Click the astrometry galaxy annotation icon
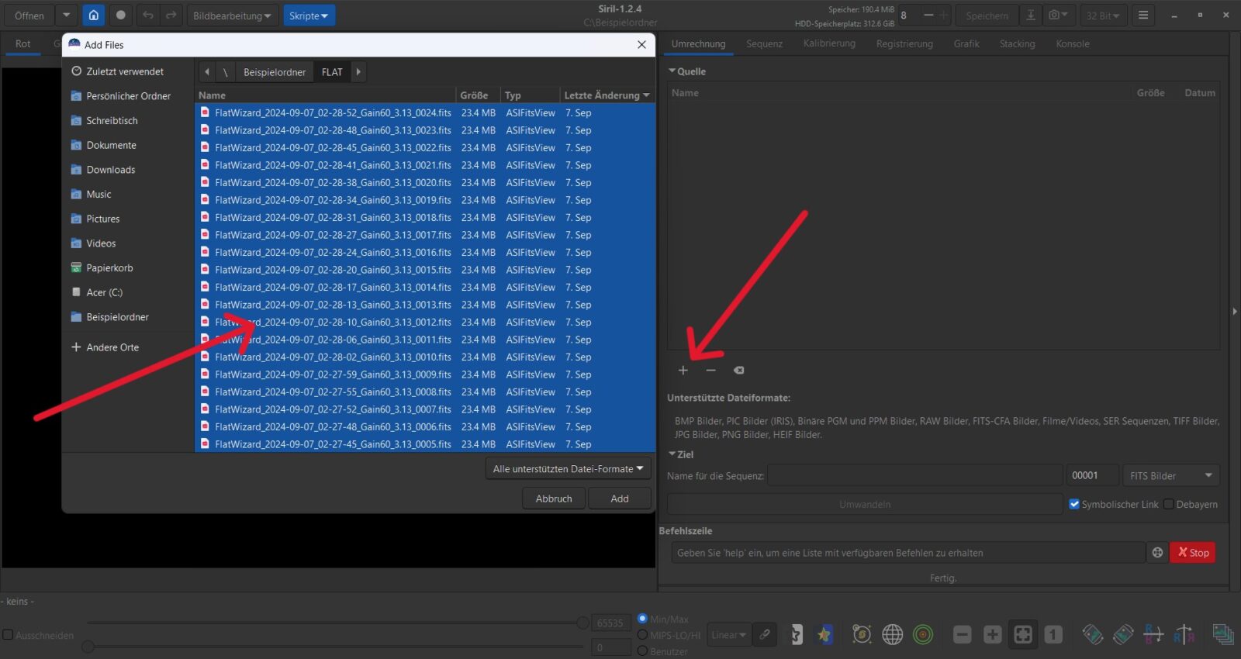Viewport: 1241px width, 659px height. pos(862,635)
